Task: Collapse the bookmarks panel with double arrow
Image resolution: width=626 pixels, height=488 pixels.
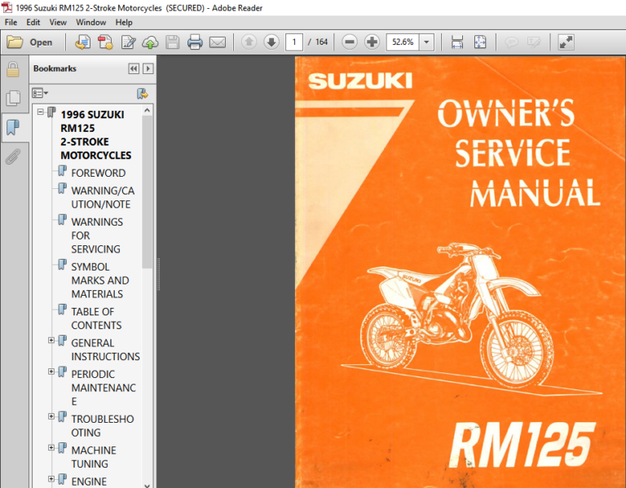Action: pyautogui.click(x=134, y=68)
